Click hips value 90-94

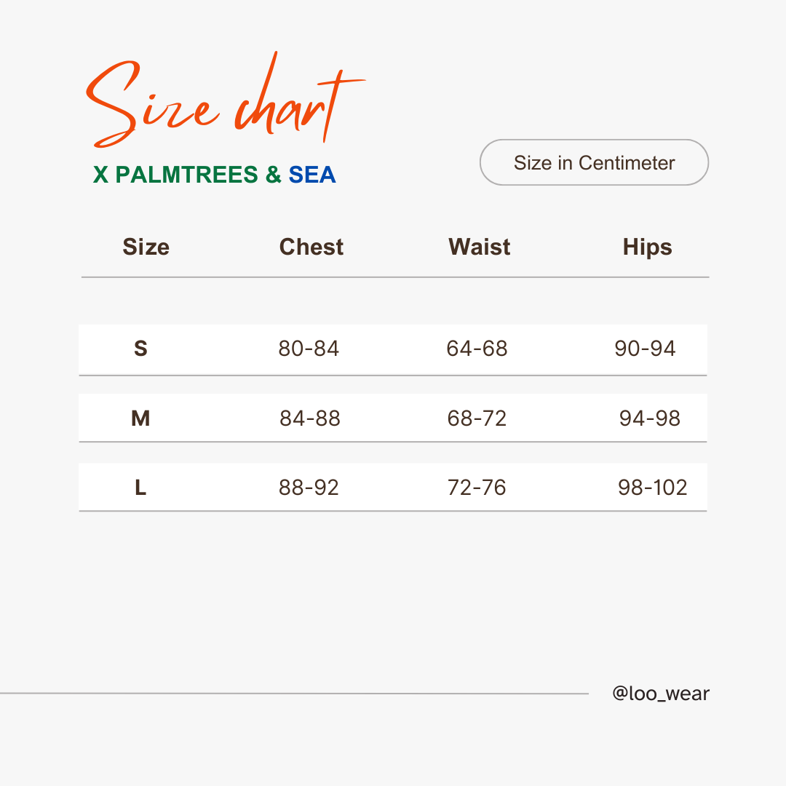pos(645,349)
